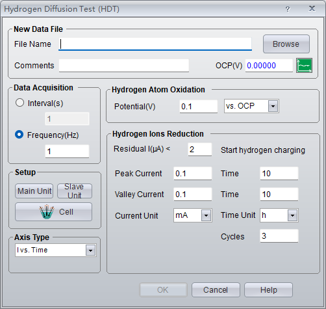Click the Browse button
This screenshot has width=326, height=309.
pos(286,44)
